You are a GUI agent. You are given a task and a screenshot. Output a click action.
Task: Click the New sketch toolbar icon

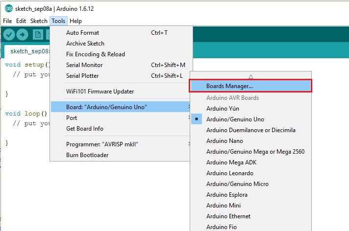click(38, 35)
